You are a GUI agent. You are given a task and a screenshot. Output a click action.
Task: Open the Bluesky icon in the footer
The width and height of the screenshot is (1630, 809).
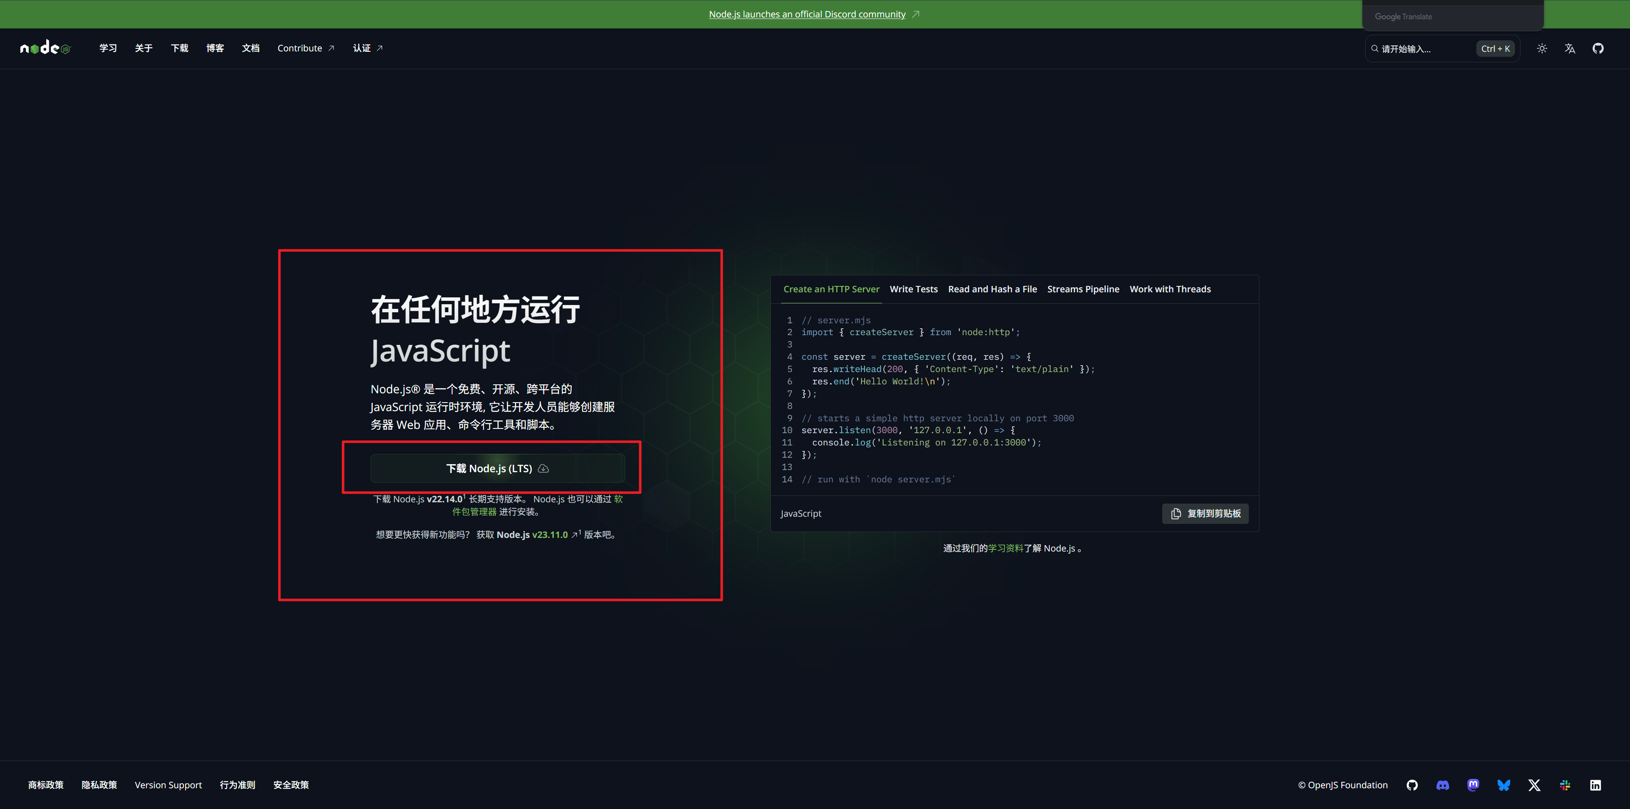pyautogui.click(x=1504, y=785)
